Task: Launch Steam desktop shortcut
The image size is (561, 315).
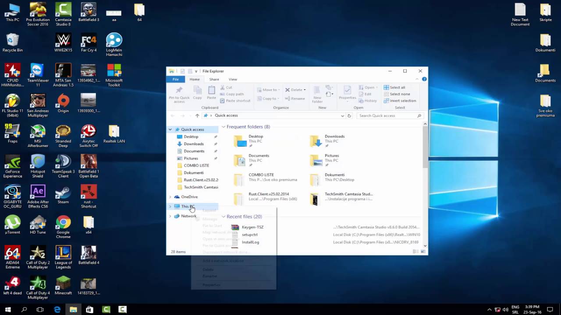Action: 63,195
